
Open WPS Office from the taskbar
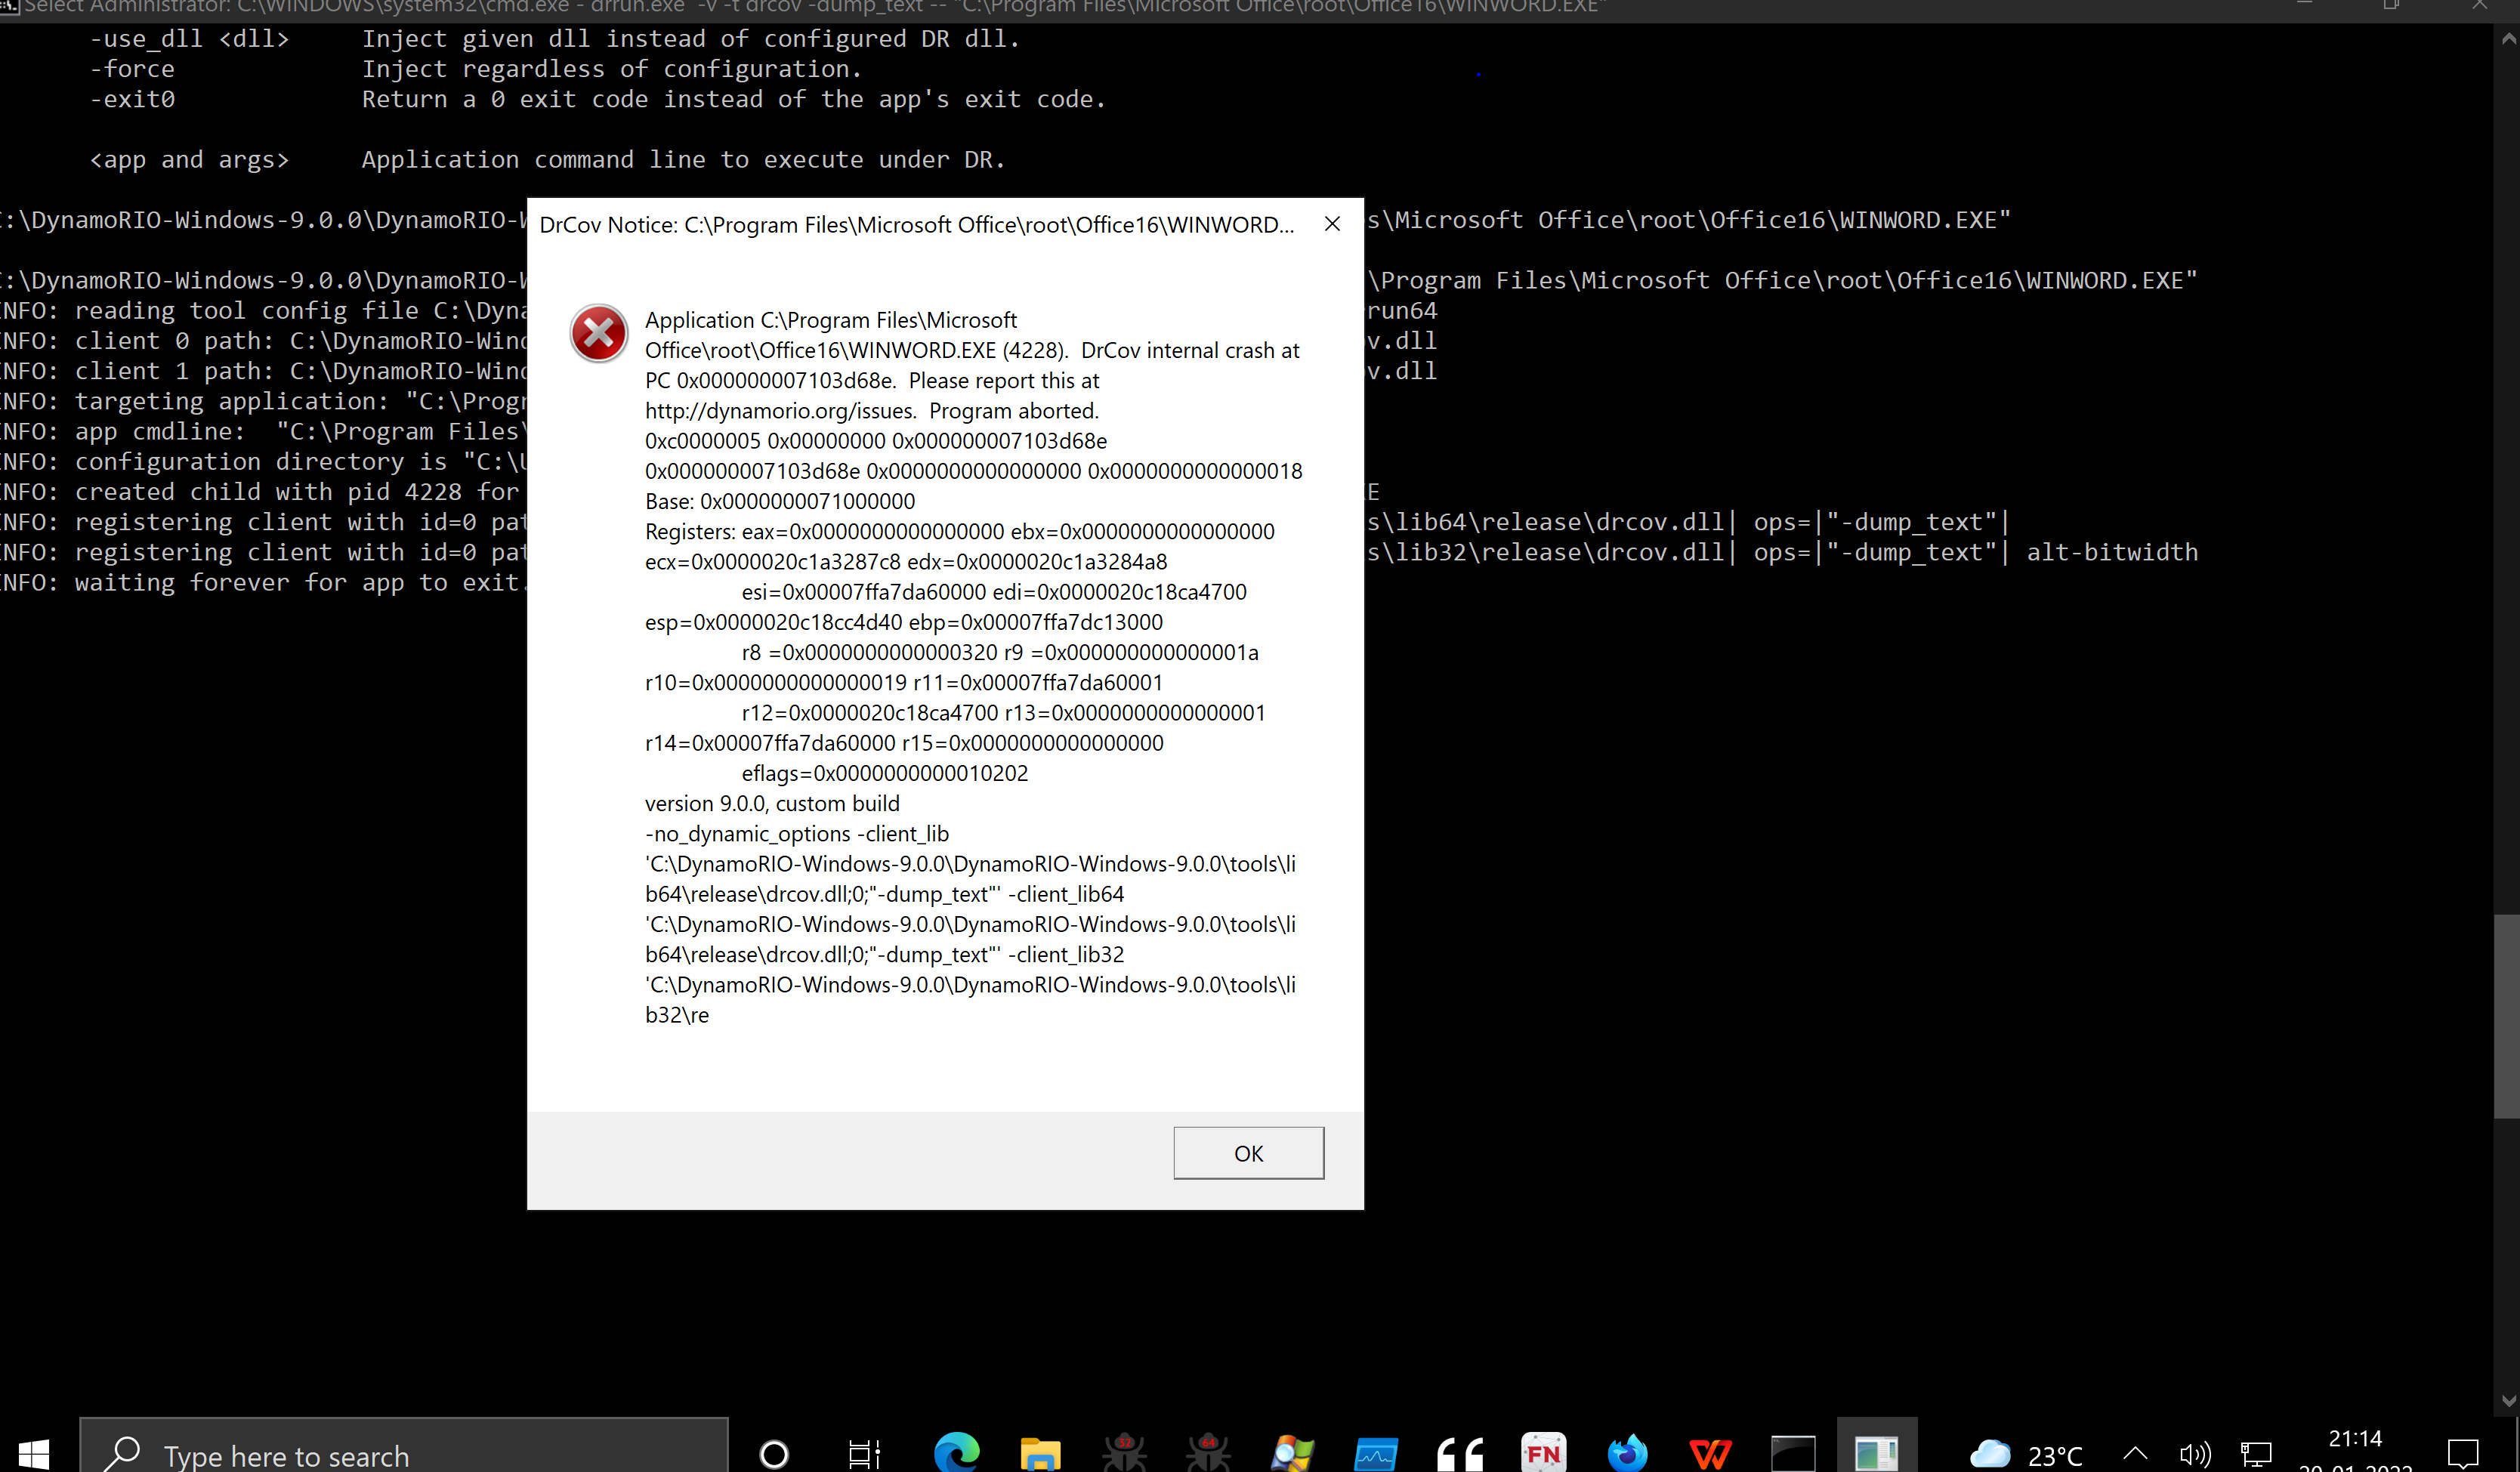pyautogui.click(x=1710, y=1453)
